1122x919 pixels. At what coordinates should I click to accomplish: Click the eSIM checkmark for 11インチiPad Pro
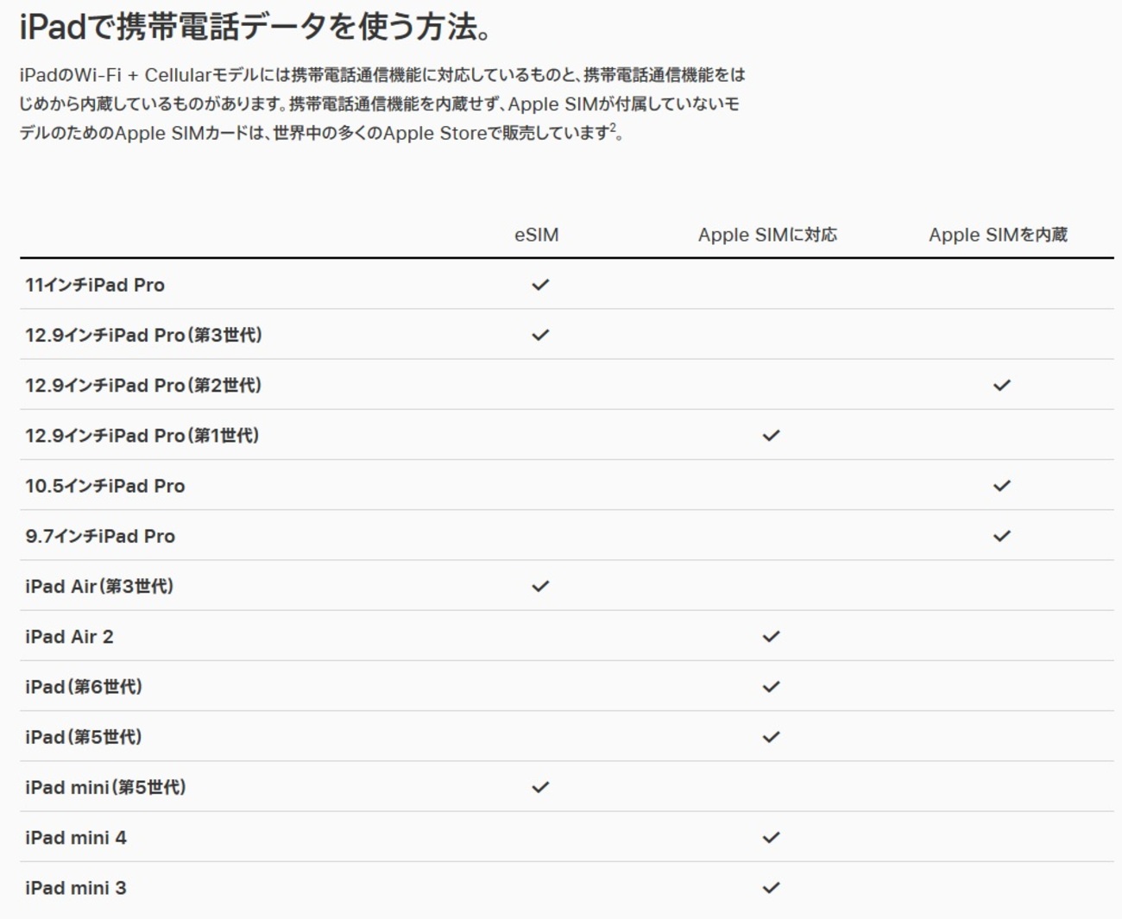pyautogui.click(x=540, y=285)
